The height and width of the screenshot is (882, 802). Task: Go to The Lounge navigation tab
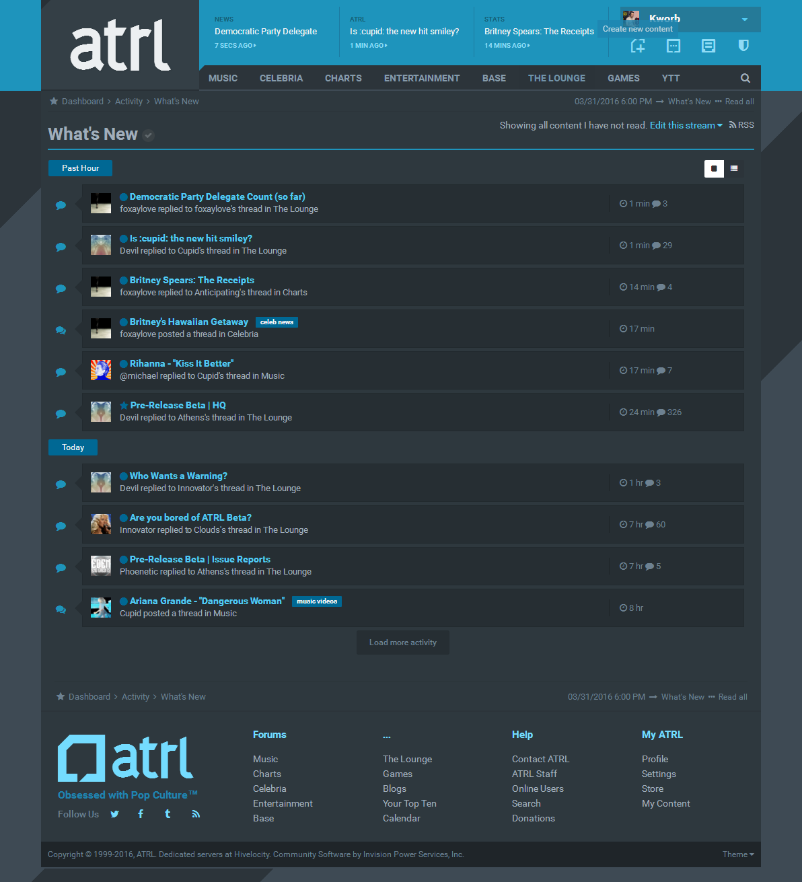click(556, 78)
